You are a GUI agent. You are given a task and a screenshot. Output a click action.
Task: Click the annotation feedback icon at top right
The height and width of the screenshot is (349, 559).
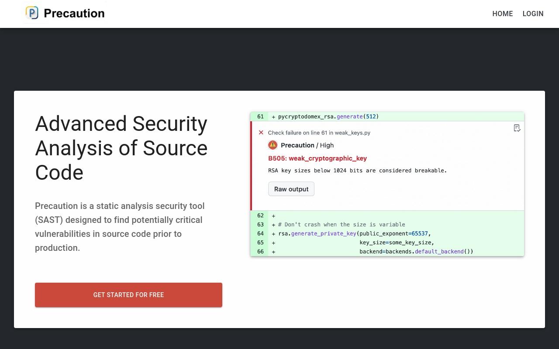[517, 128]
